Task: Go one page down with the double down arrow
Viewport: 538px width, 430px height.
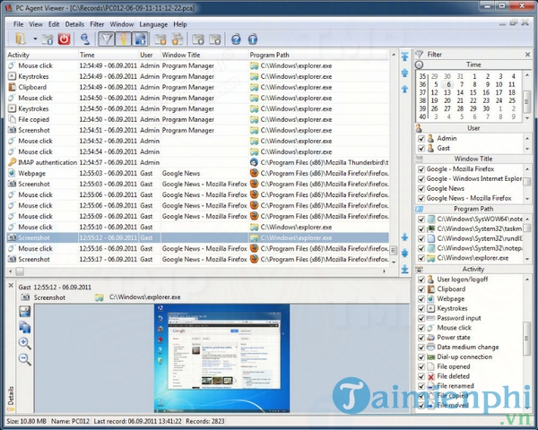Action: click(405, 253)
